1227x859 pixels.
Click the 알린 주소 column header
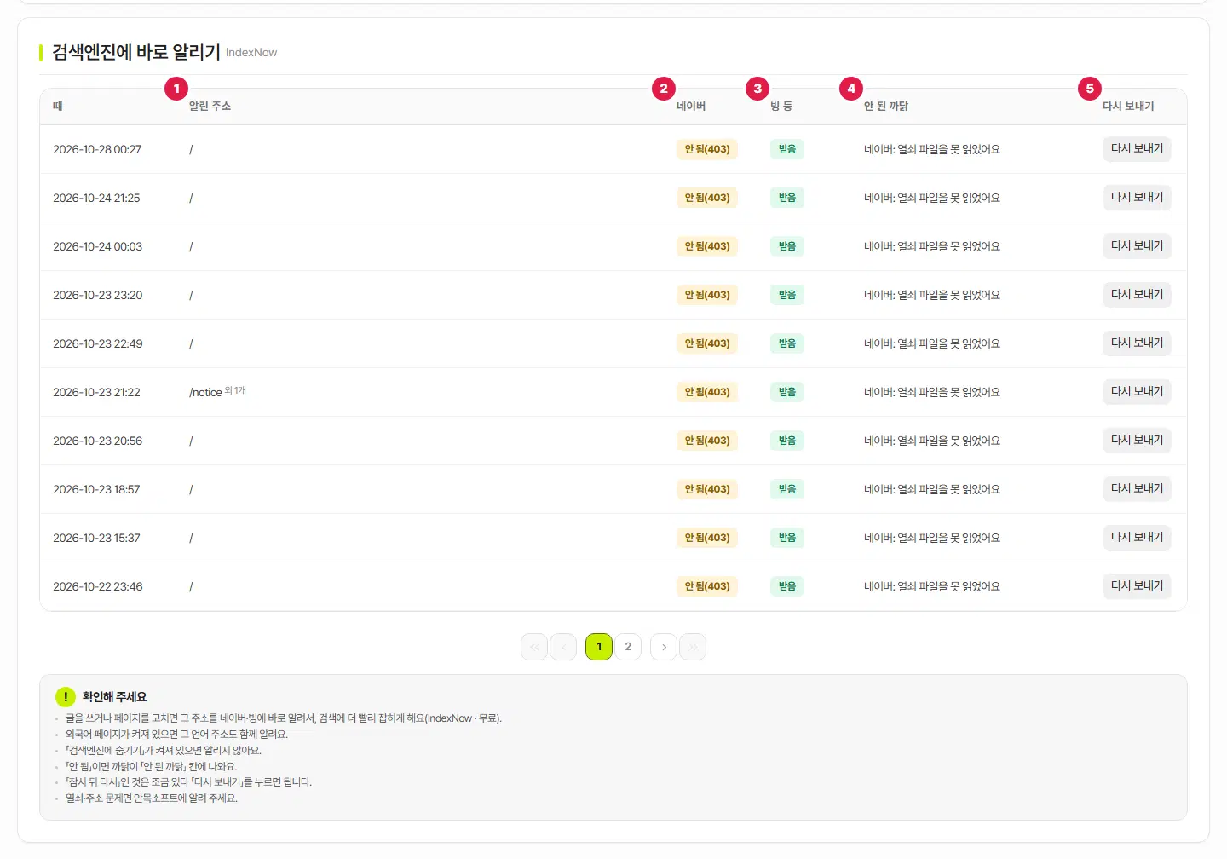coord(210,107)
